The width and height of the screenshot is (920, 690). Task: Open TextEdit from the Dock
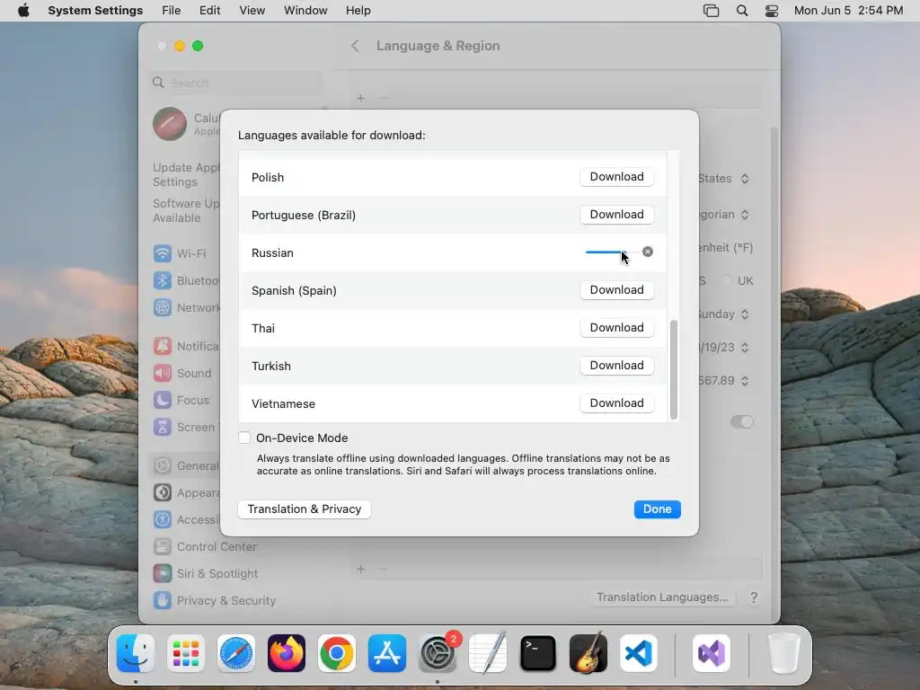coord(488,653)
